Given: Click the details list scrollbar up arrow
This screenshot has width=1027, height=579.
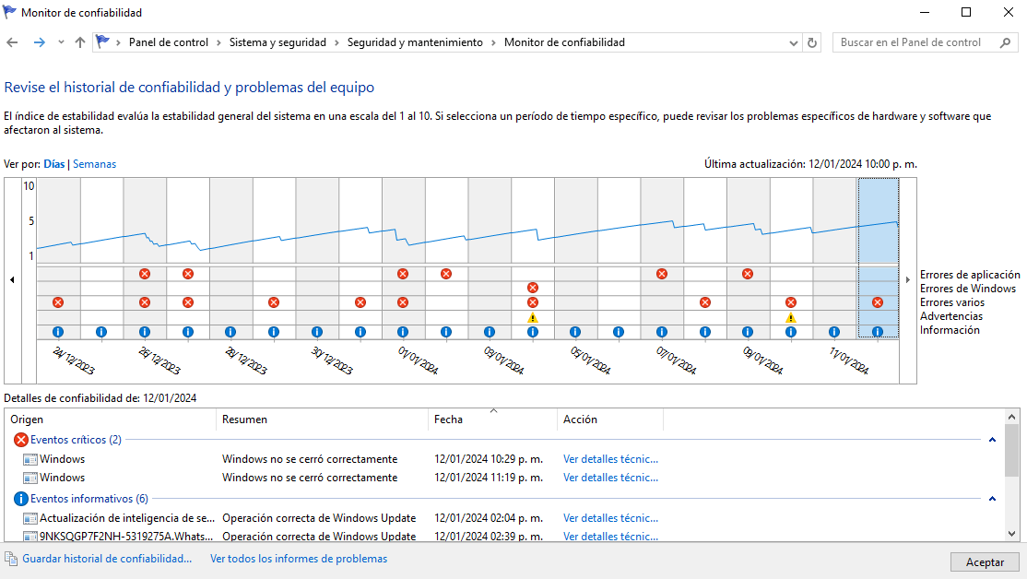Looking at the screenshot, I should pyautogui.click(x=1012, y=417).
